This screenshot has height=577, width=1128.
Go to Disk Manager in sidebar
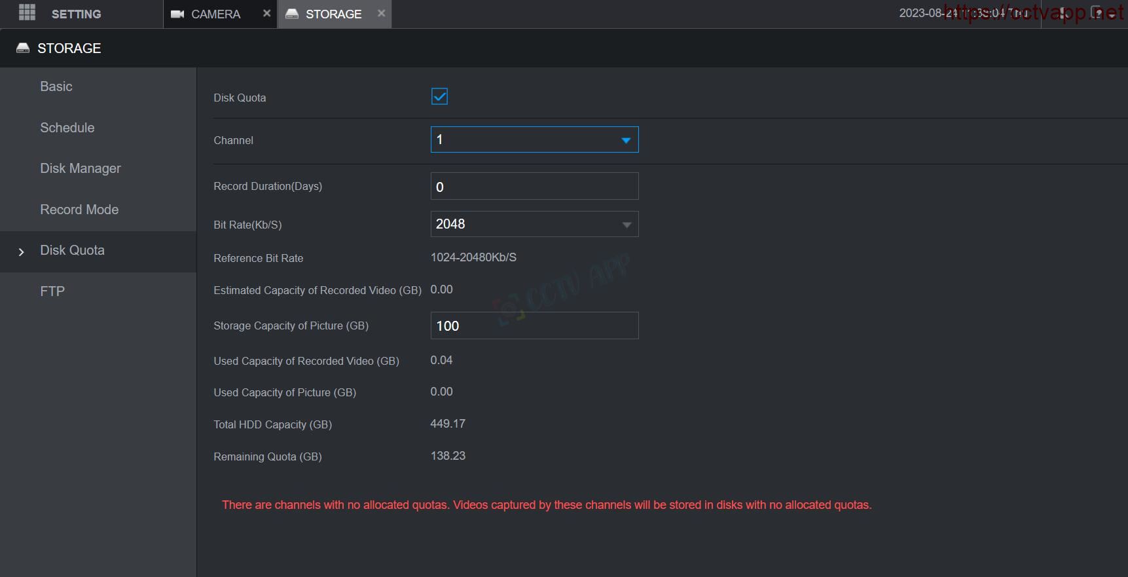coord(98,168)
